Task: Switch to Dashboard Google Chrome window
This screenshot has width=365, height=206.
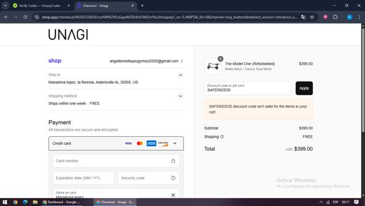Action: [x=61, y=202]
